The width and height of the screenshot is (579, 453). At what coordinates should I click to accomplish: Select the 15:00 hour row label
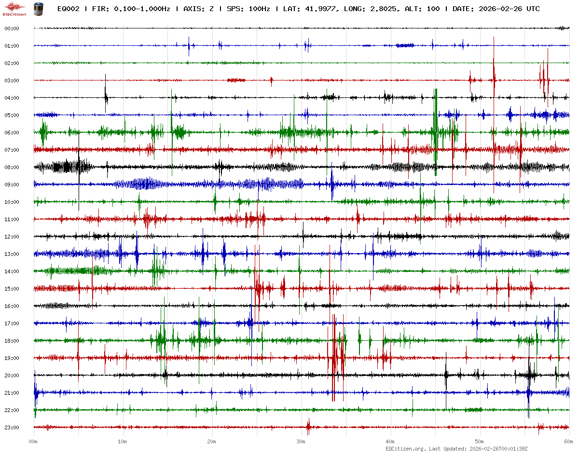point(12,289)
